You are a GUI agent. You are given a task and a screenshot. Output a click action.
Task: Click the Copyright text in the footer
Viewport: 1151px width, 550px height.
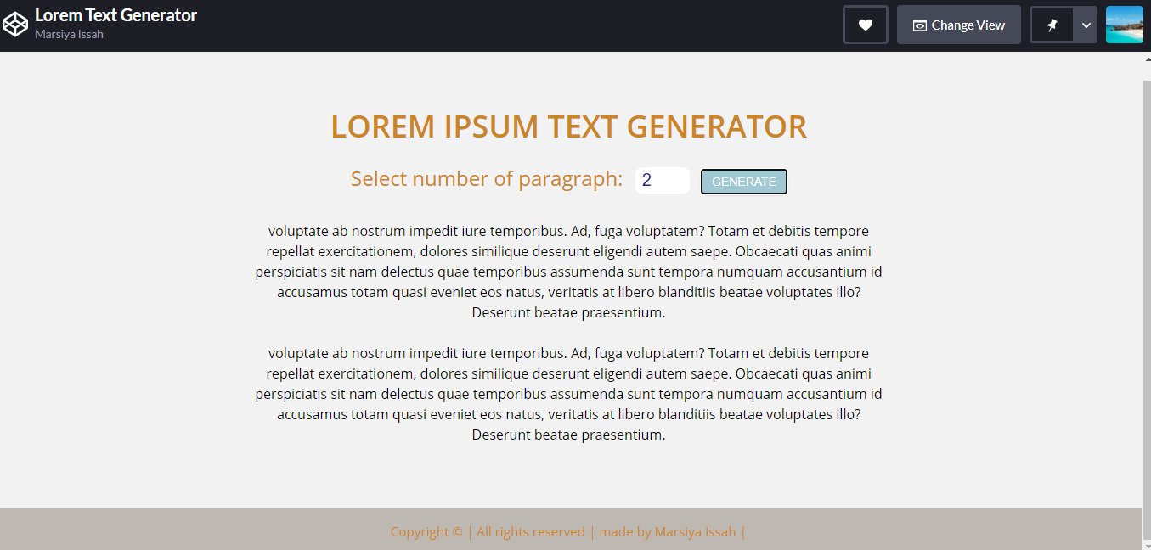425,531
